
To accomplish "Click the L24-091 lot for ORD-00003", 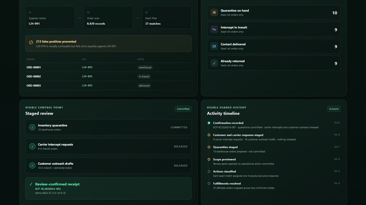I will [87, 86].
